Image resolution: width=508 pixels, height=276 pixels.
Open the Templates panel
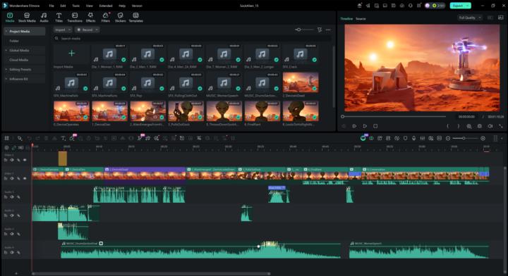(x=135, y=17)
